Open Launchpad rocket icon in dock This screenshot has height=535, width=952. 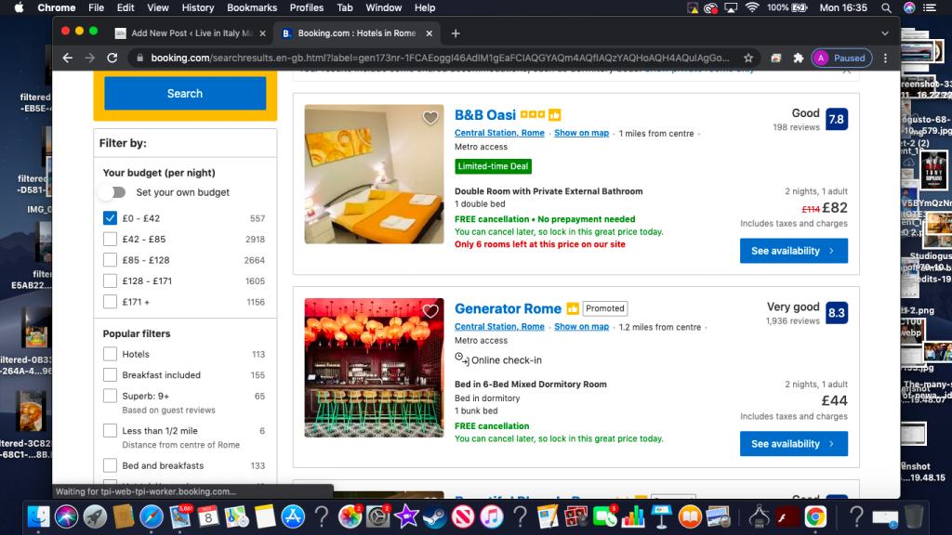coord(96,516)
